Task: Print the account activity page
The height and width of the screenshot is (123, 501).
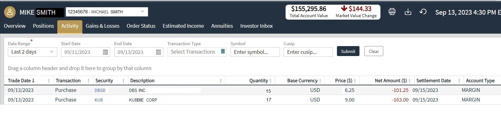Action: (x=392, y=12)
